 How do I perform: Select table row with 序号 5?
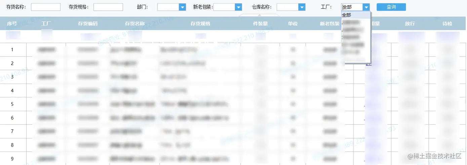[233, 104]
